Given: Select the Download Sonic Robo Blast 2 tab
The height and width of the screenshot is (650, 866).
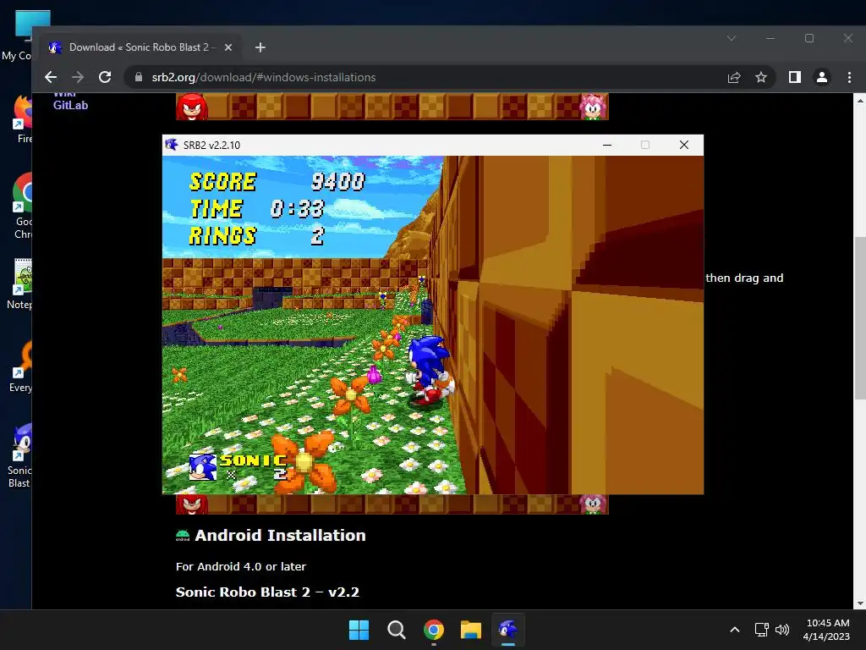Looking at the screenshot, I should tap(140, 47).
